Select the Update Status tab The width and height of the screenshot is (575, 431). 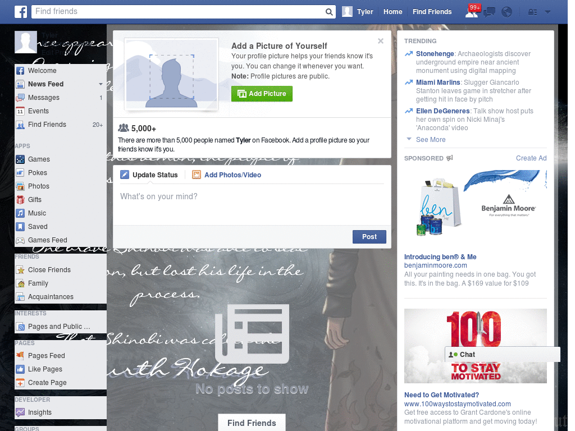coord(149,175)
